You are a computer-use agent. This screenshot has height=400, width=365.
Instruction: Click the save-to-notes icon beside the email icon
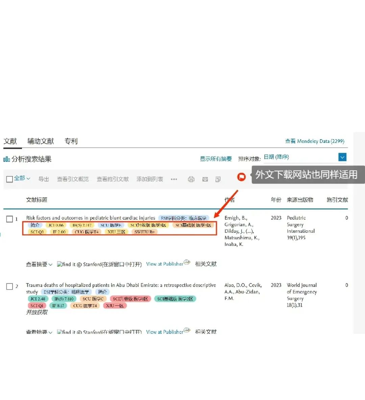pos(218,179)
